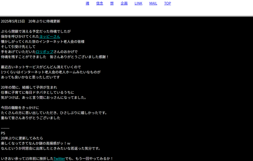Click the line 'ぷらら閉鎖で消える予定だった侍魂でしたが'
The image size is (253, 161).
click(36, 31)
